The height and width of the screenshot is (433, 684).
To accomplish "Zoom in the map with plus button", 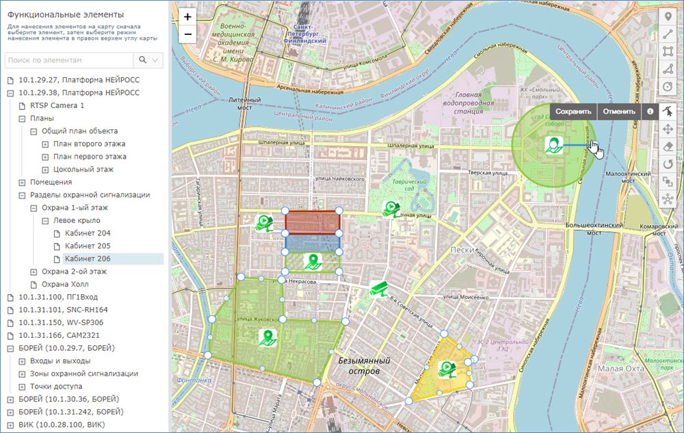I will tap(188, 16).
